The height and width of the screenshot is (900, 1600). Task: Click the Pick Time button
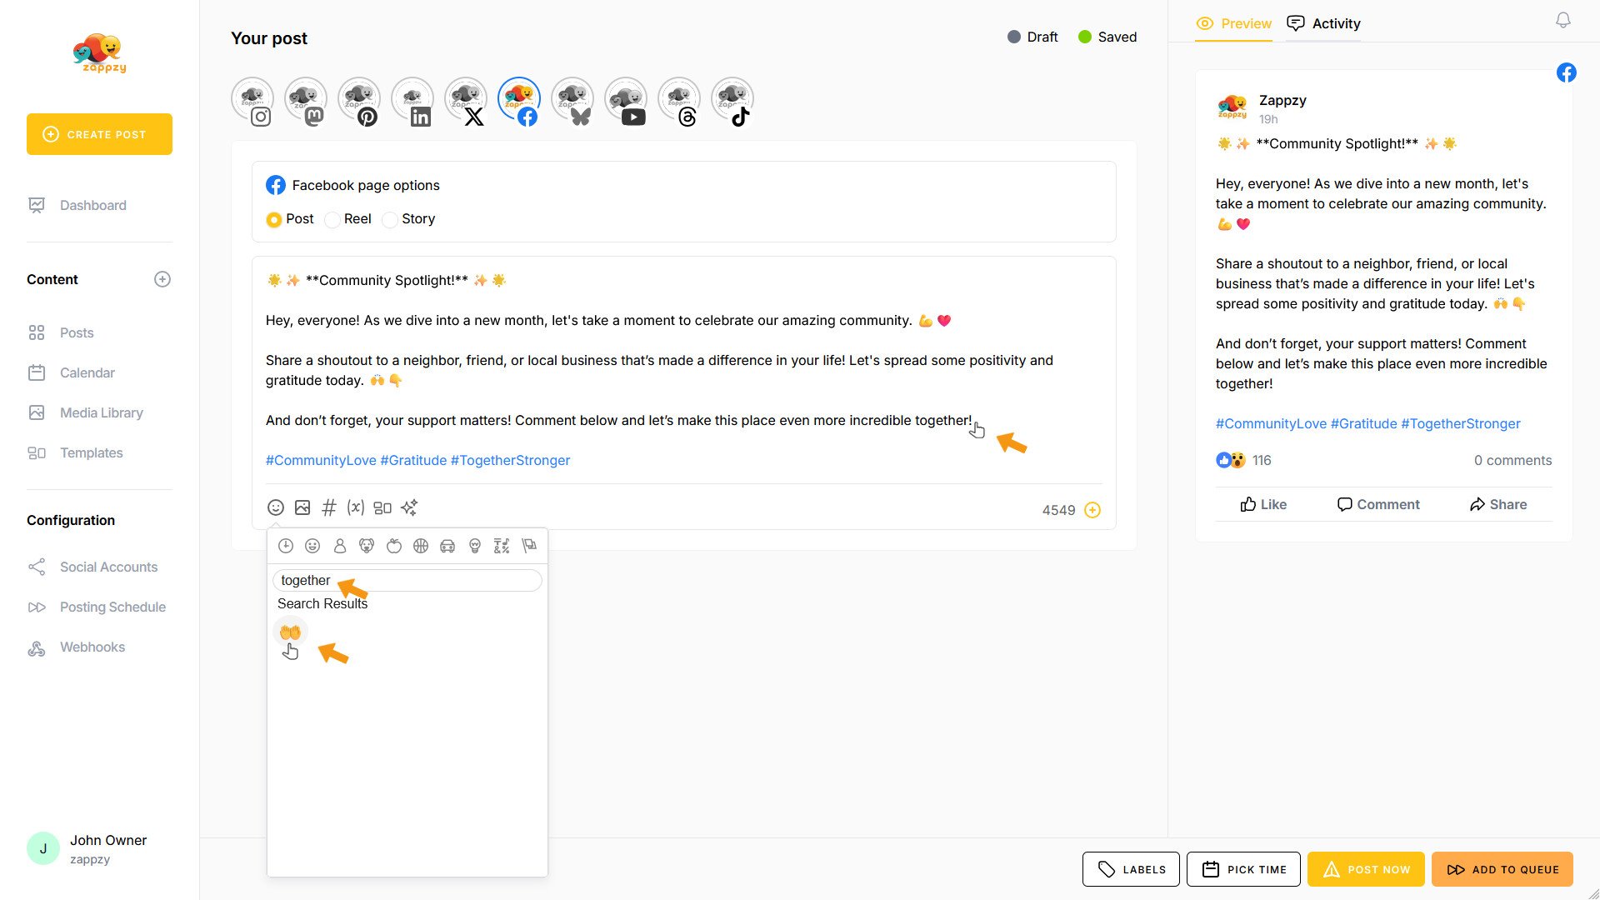click(1243, 869)
